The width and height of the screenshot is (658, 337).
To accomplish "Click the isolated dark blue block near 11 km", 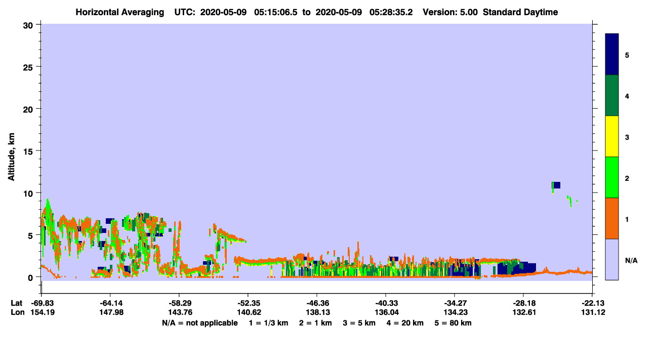I will coord(556,185).
